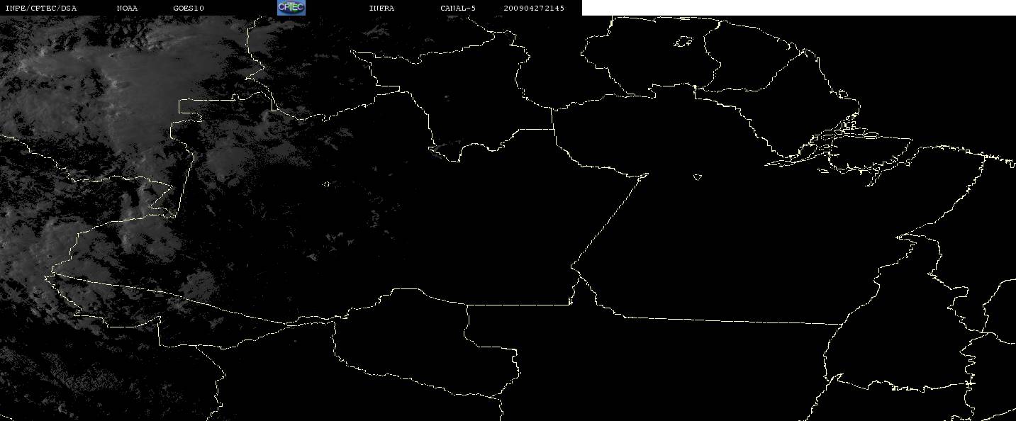Screen dimensions: 1016x421
Task: Click the "GOES10" satellite label
Action: [x=189, y=9]
